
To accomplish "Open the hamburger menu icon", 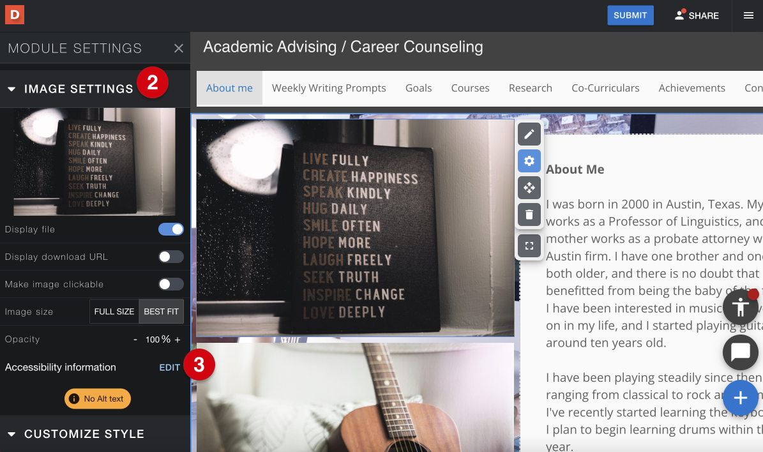I will pyautogui.click(x=748, y=15).
